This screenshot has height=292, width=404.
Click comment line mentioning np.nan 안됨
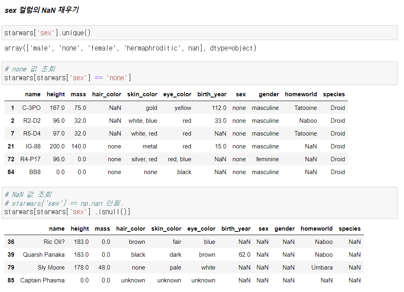tap(64, 203)
